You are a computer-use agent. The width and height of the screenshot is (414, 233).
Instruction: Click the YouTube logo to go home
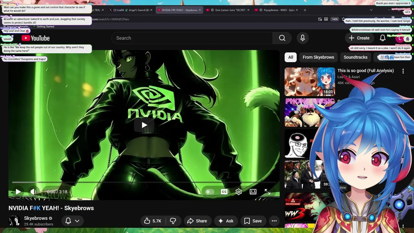tap(36, 38)
